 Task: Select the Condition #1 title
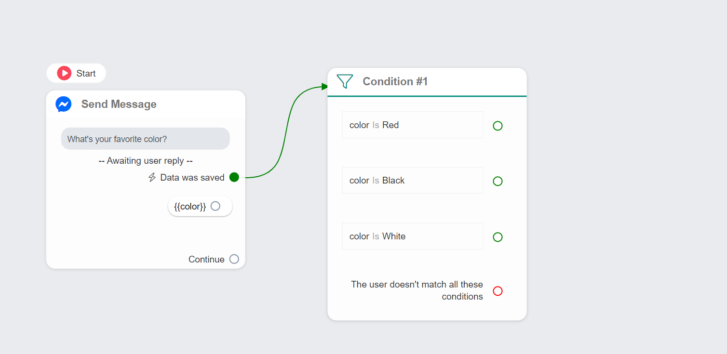(x=395, y=81)
